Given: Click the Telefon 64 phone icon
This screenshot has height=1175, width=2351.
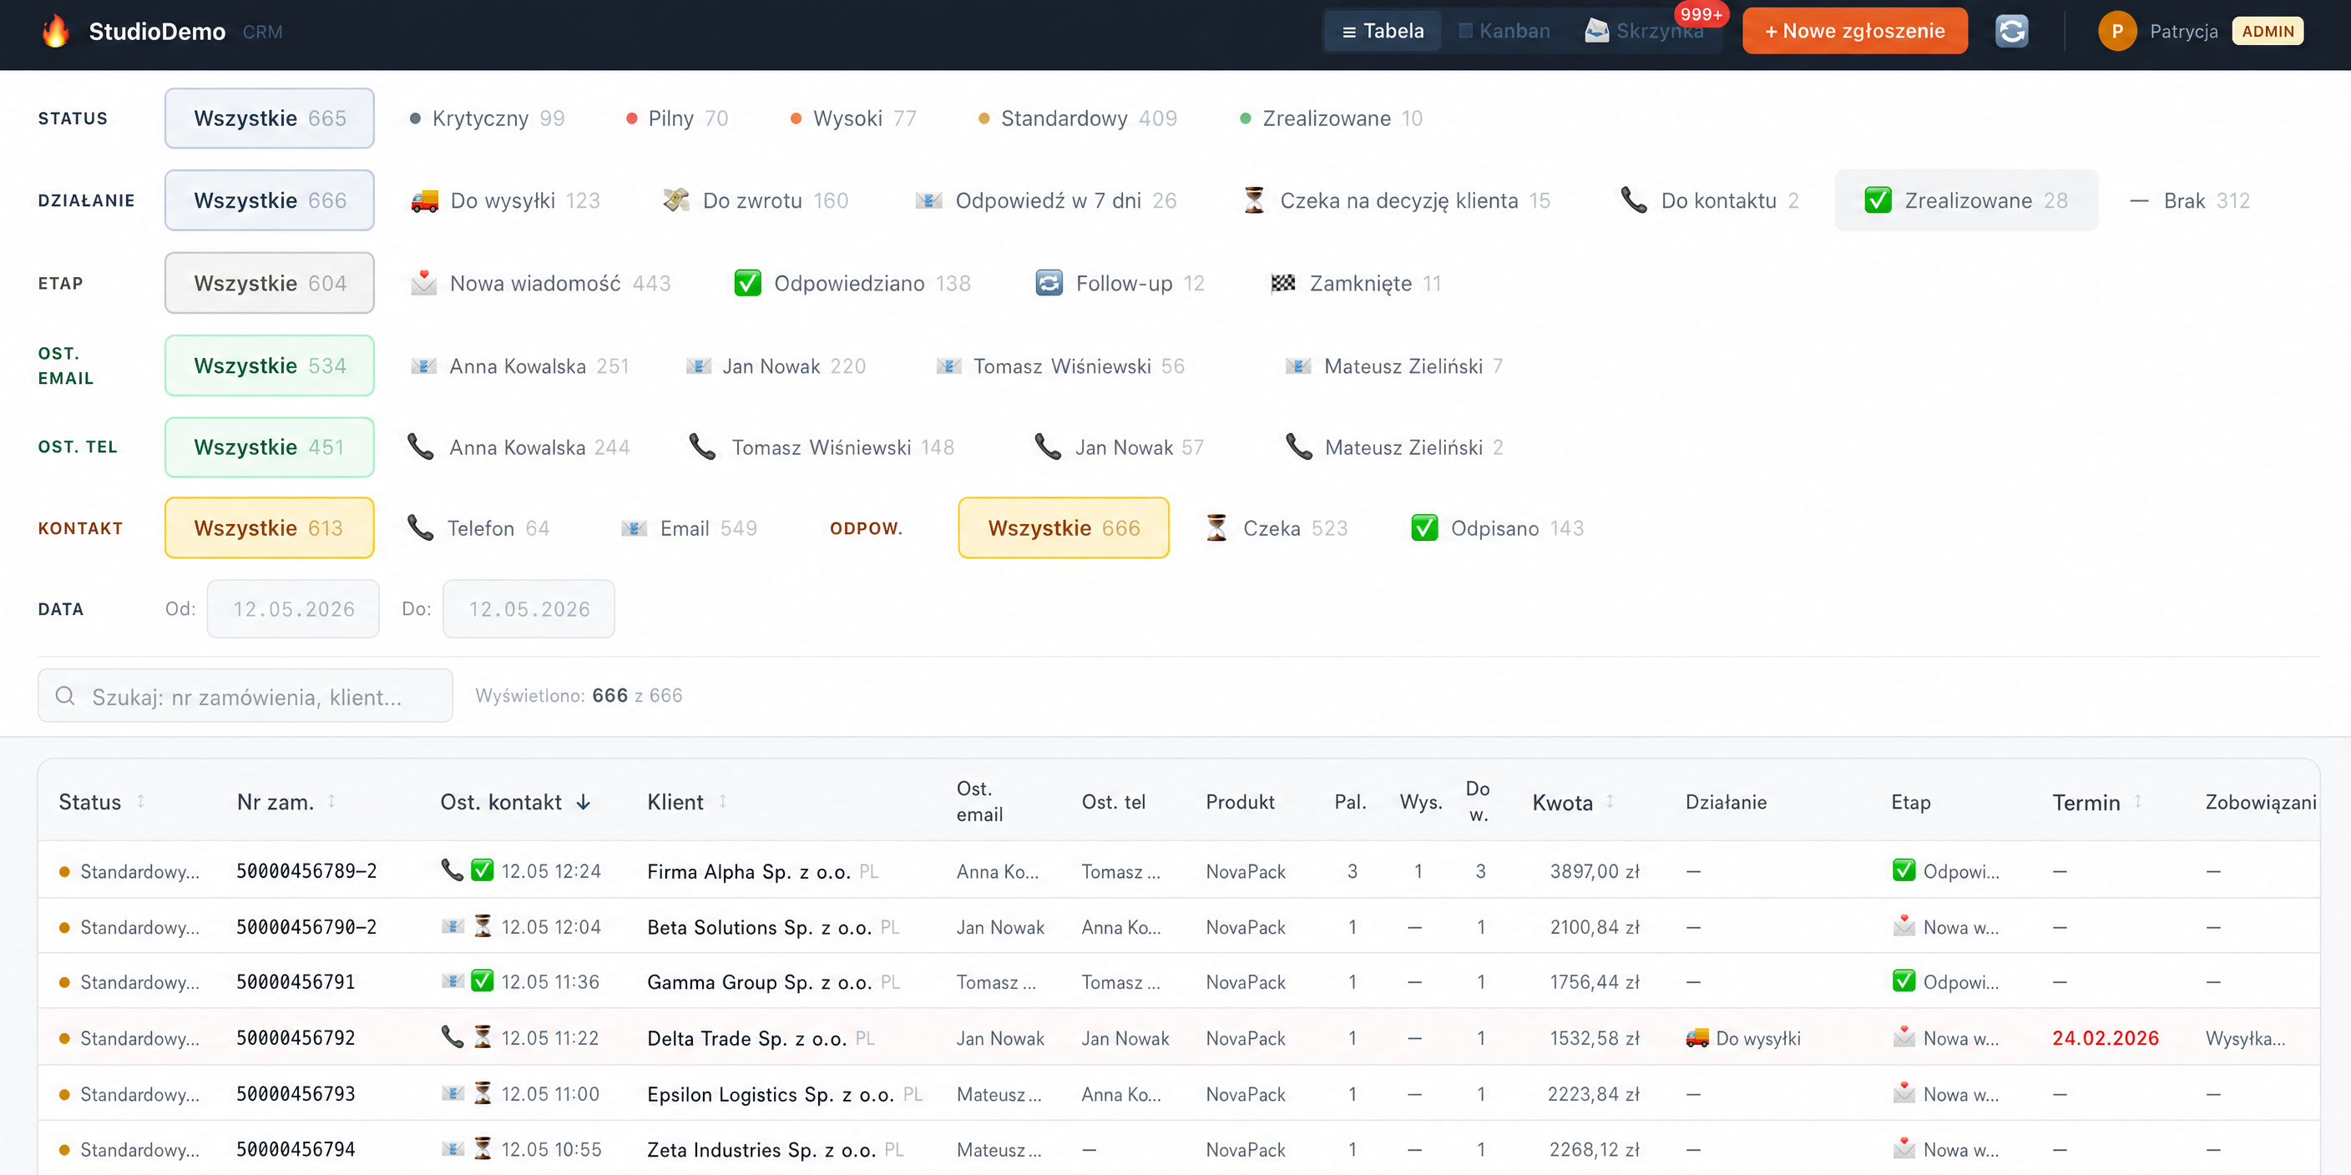Looking at the screenshot, I should click(x=421, y=527).
